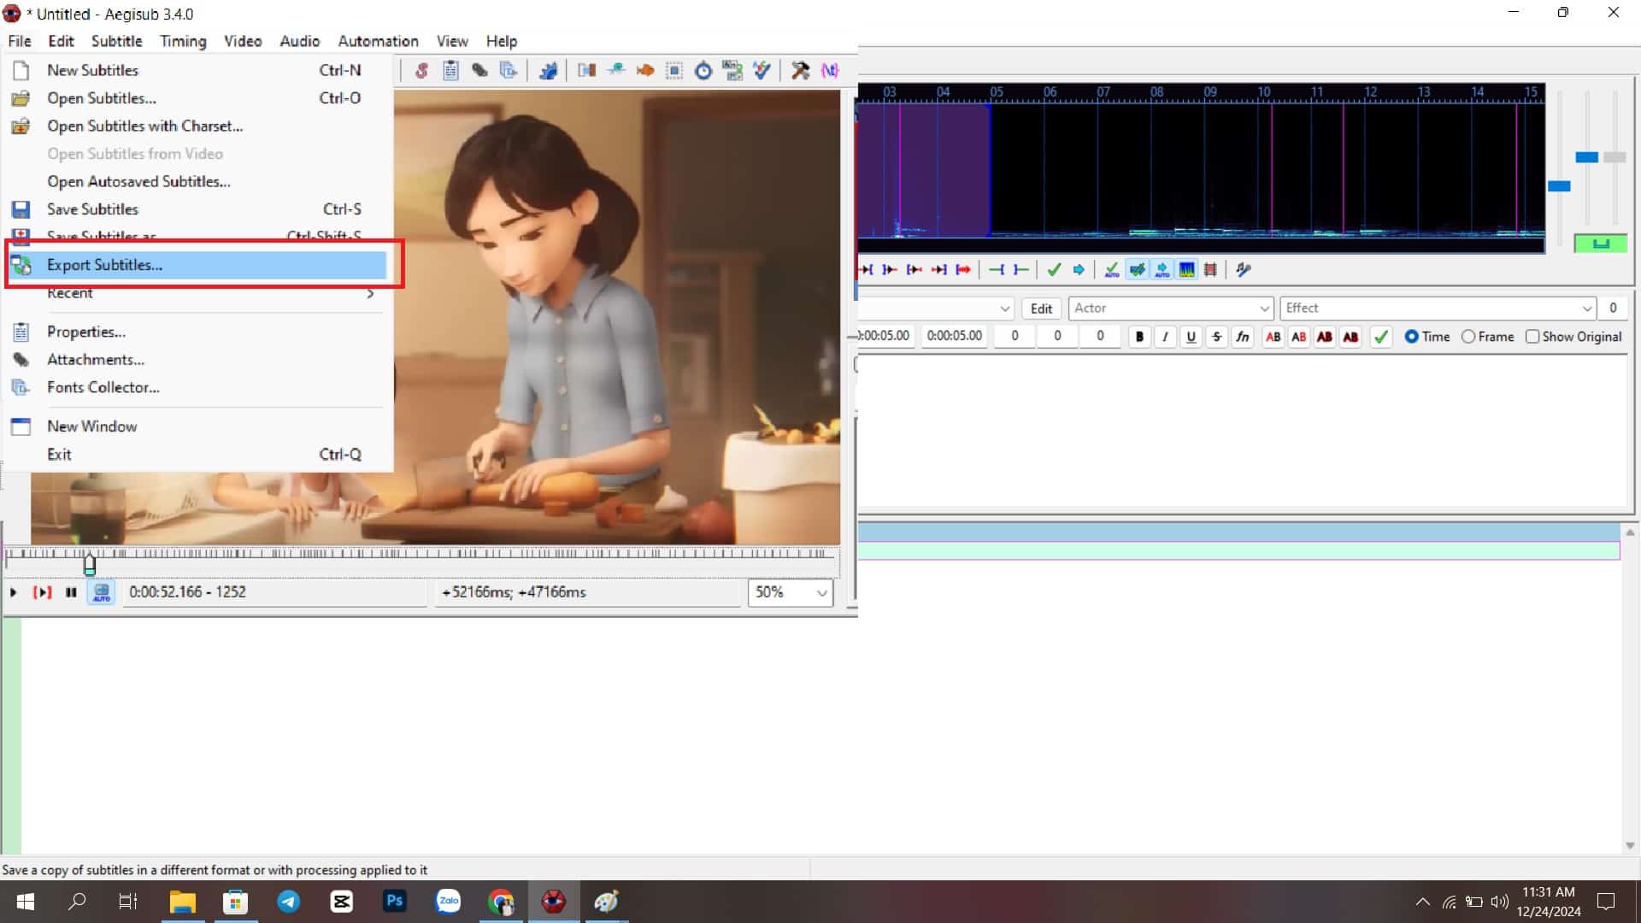The image size is (1641, 923).
Task: Go to selection blue arrow audio icon
Action: pos(1079,270)
